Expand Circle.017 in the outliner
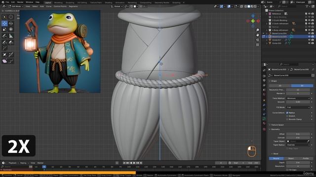The image size is (316, 177). click(x=267, y=40)
